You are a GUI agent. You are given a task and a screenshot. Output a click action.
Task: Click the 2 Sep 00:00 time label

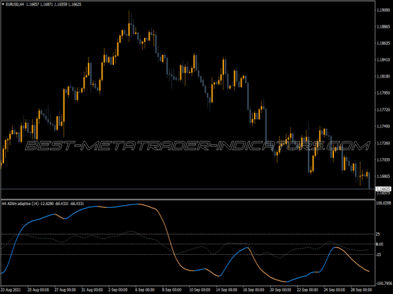119,290
